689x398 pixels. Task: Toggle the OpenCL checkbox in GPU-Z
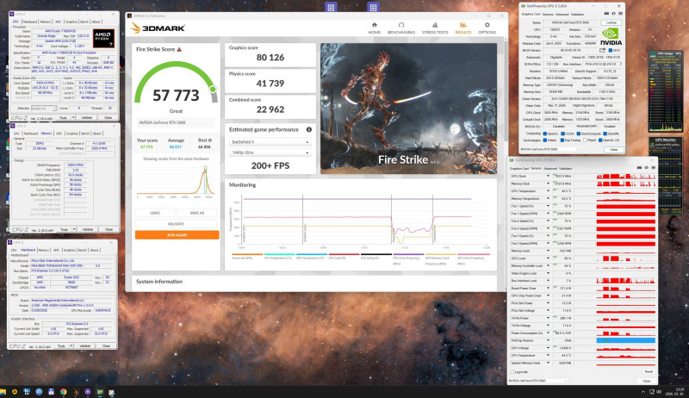[545, 134]
